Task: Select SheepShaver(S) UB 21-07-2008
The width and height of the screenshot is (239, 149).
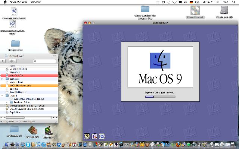Action: coord(27,109)
